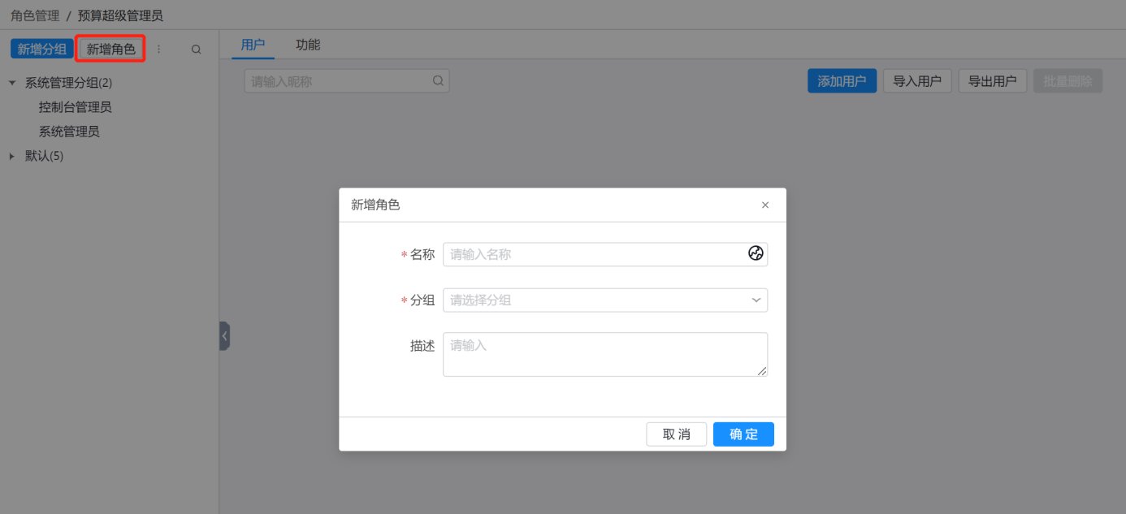This screenshot has width=1126, height=514.
Task: Focus the 描述 text area
Action: [x=604, y=354]
